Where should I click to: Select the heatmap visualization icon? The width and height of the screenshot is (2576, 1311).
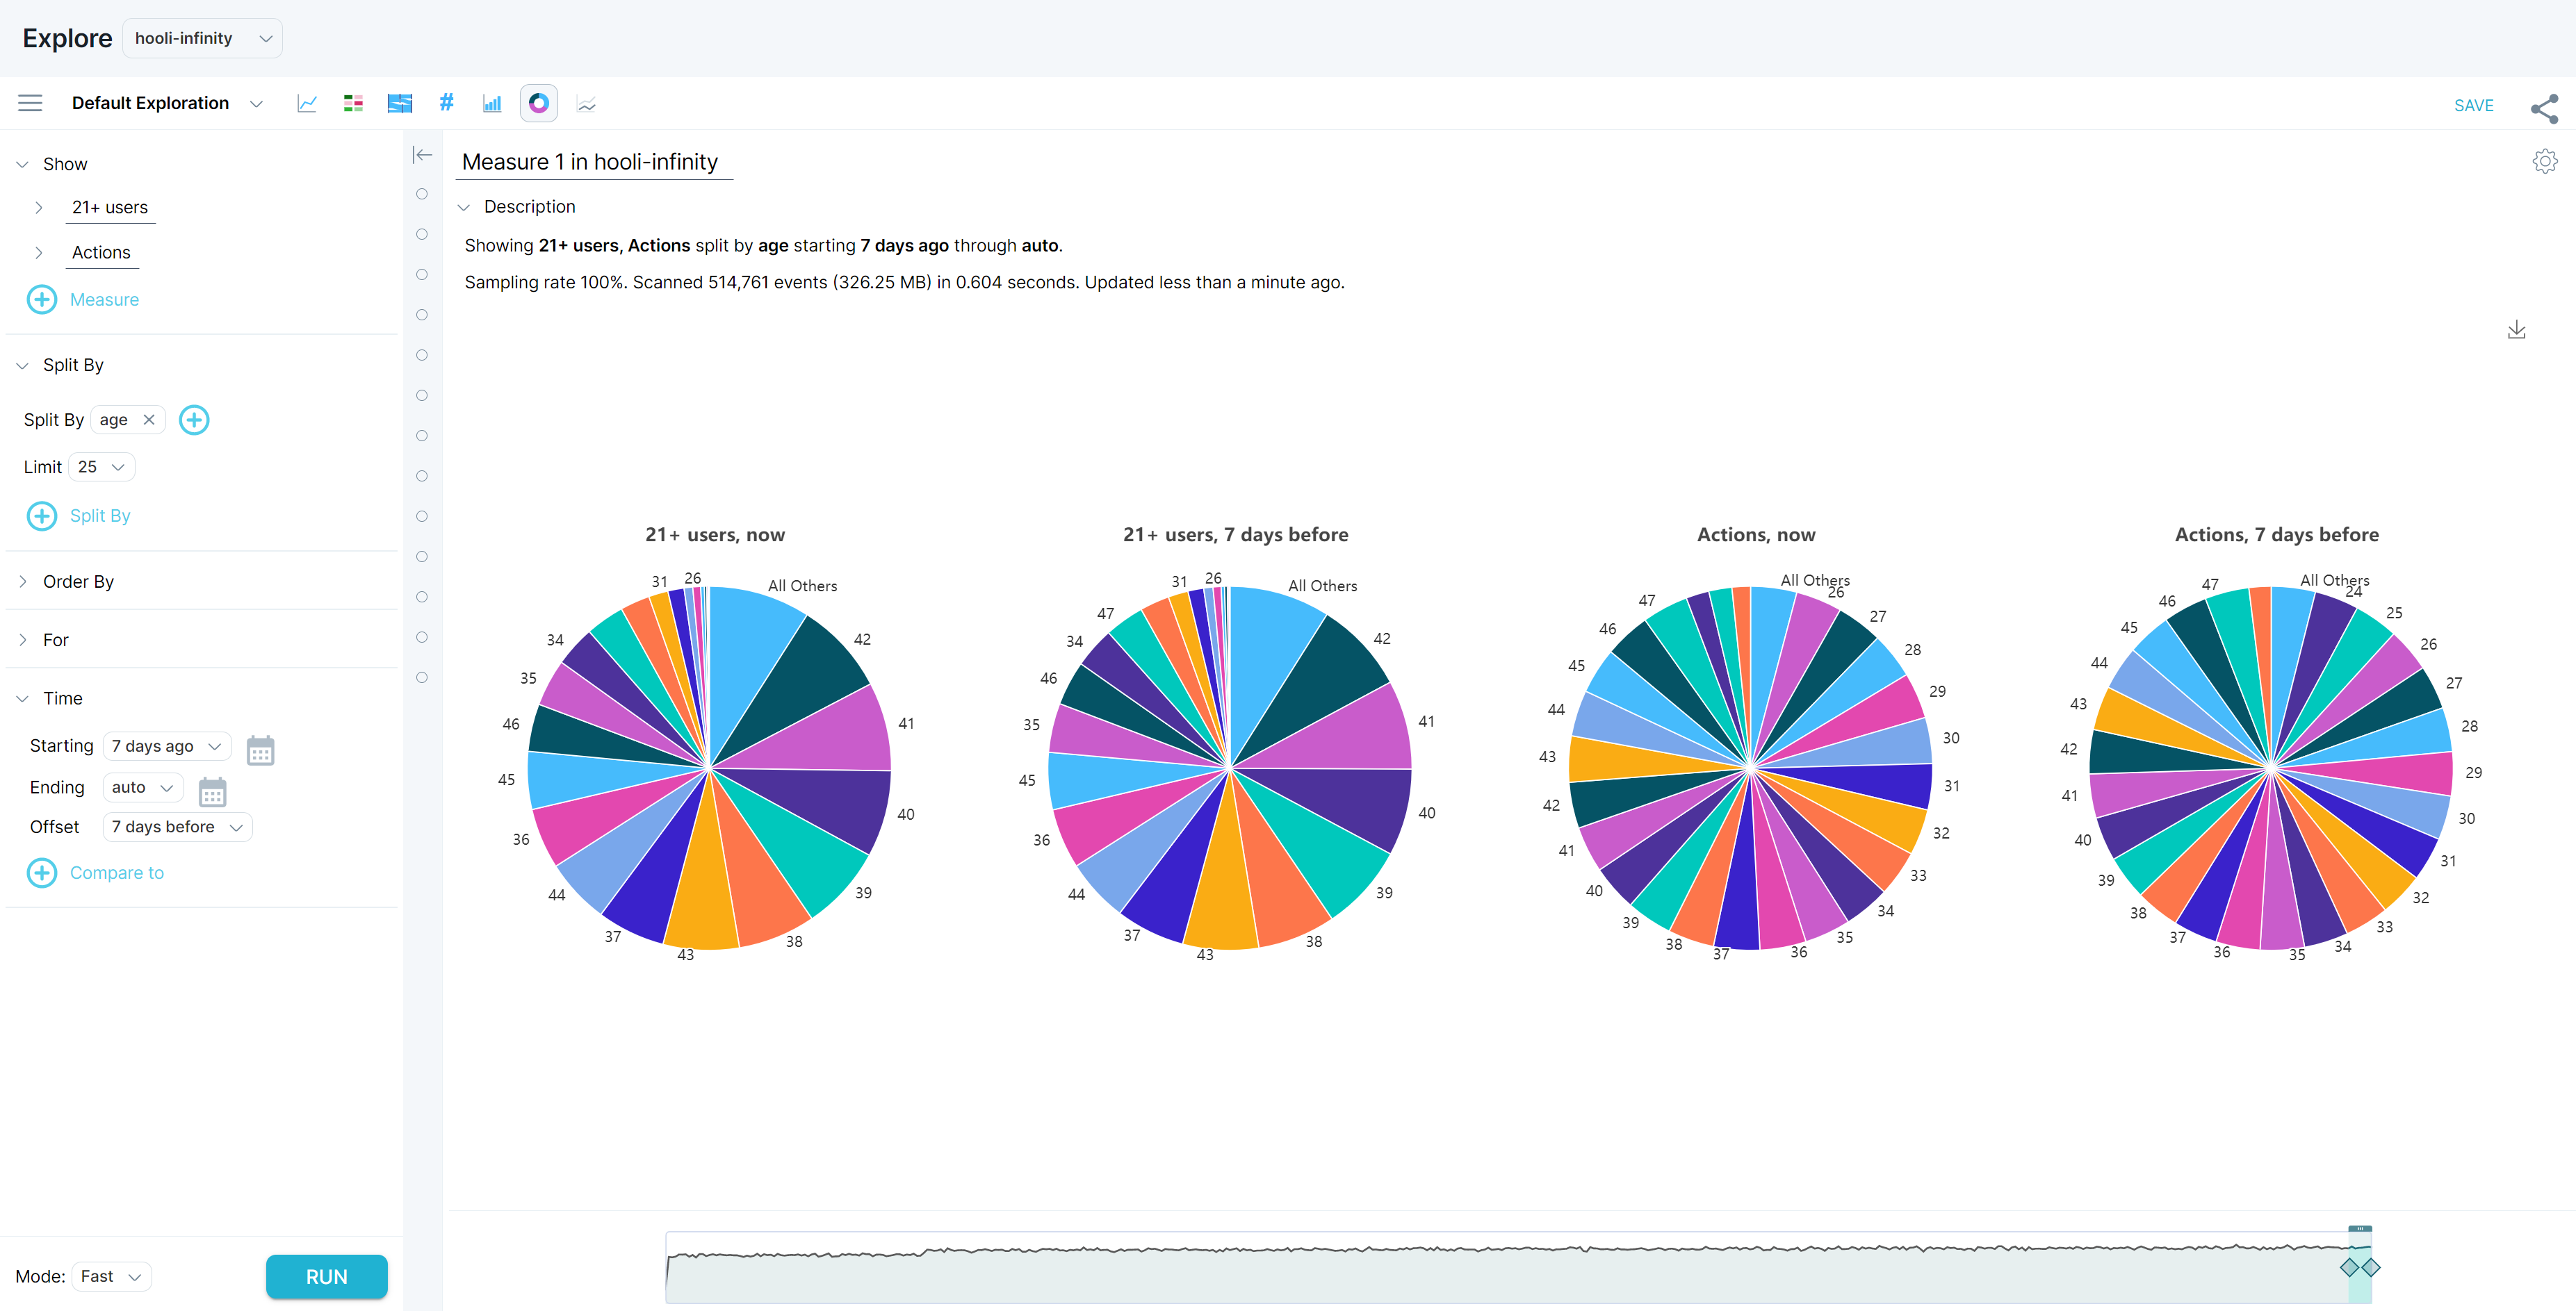tap(353, 103)
